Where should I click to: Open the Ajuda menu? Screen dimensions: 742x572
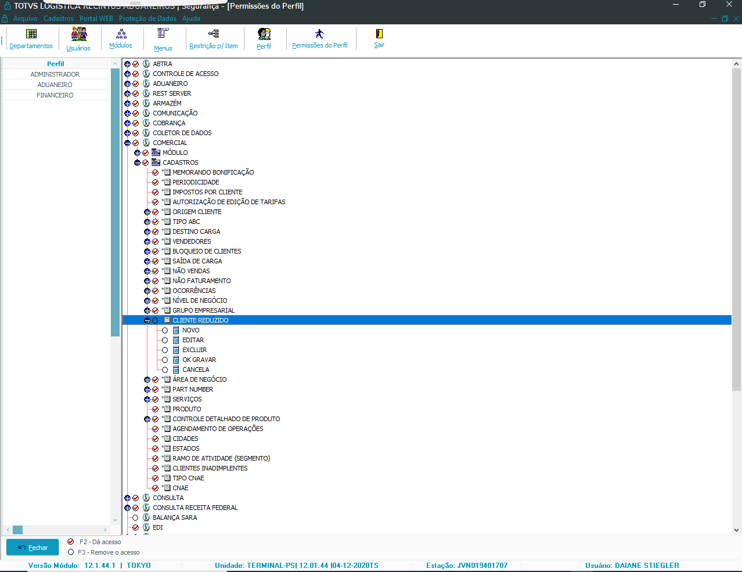coord(191,19)
